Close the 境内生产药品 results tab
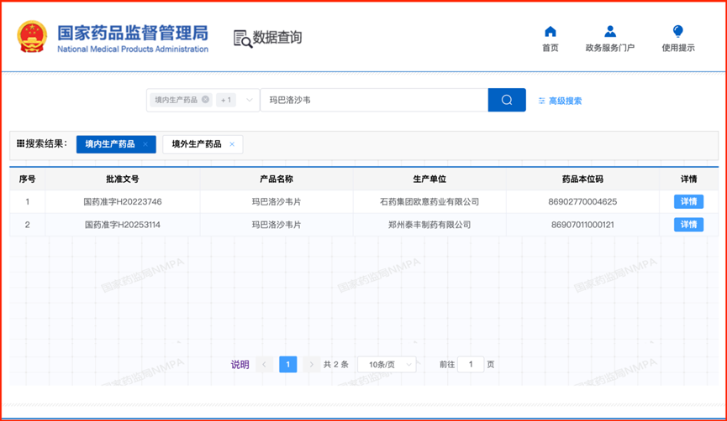The image size is (727, 421). [145, 144]
